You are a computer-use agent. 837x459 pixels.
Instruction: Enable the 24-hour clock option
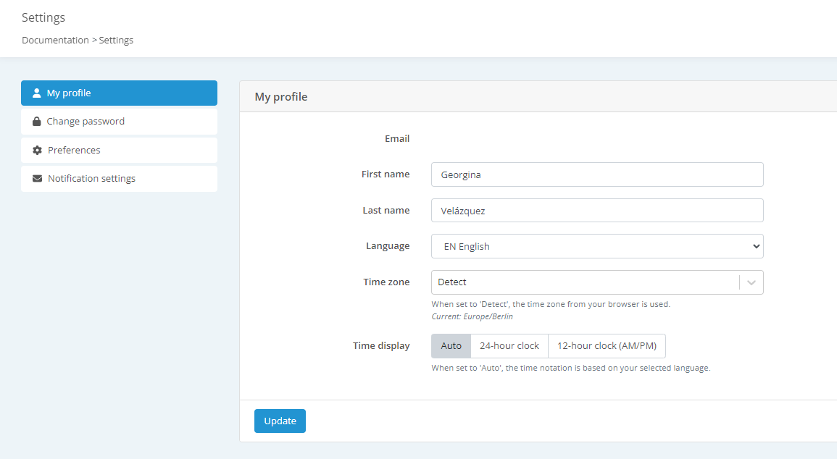click(509, 345)
